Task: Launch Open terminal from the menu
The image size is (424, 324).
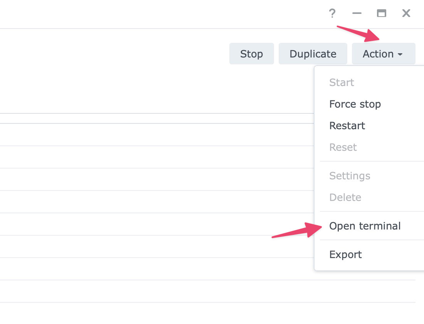Action: pyautogui.click(x=365, y=226)
